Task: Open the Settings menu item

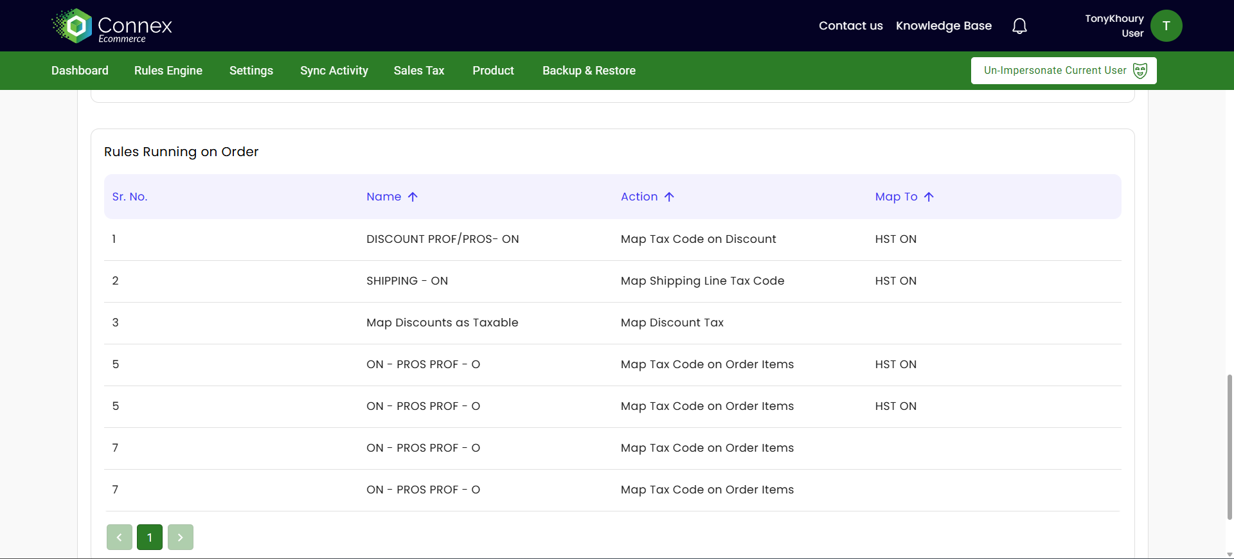Action: tap(251, 71)
